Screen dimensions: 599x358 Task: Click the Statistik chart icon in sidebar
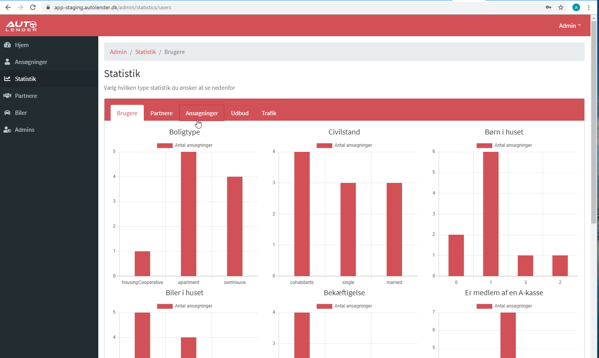click(x=7, y=79)
